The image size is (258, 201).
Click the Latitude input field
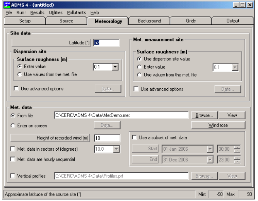coord(106,43)
